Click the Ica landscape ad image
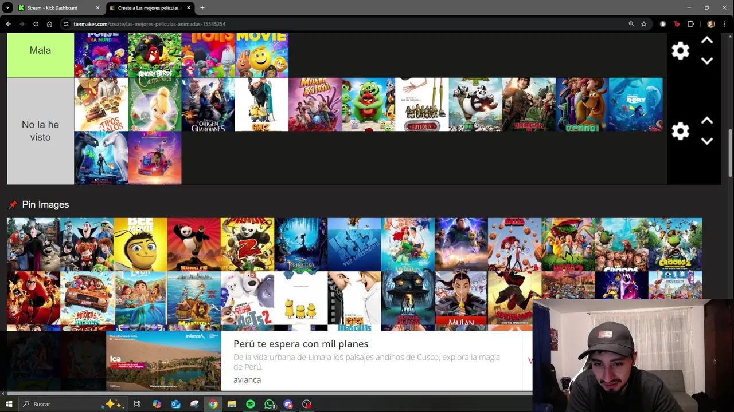 click(163, 361)
